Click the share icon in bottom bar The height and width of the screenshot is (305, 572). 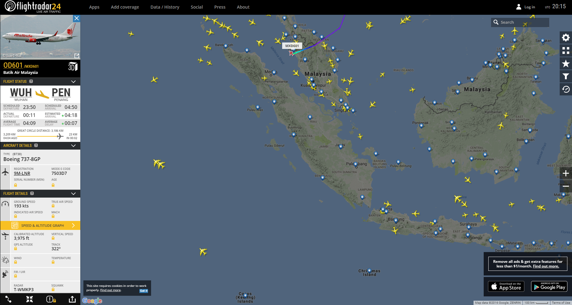(72, 299)
